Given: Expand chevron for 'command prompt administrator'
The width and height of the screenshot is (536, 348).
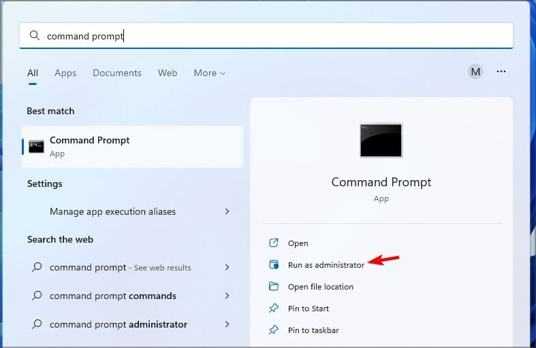Looking at the screenshot, I should click(x=227, y=324).
